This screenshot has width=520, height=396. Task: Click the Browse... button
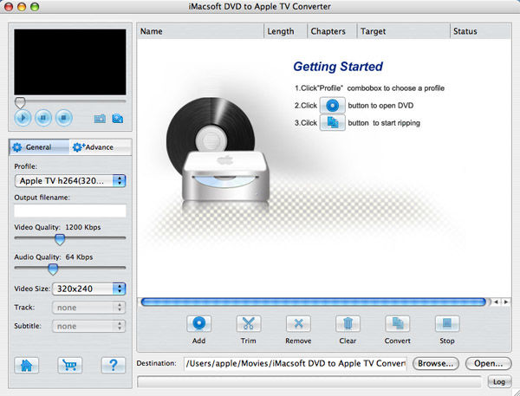click(x=436, y=363)
